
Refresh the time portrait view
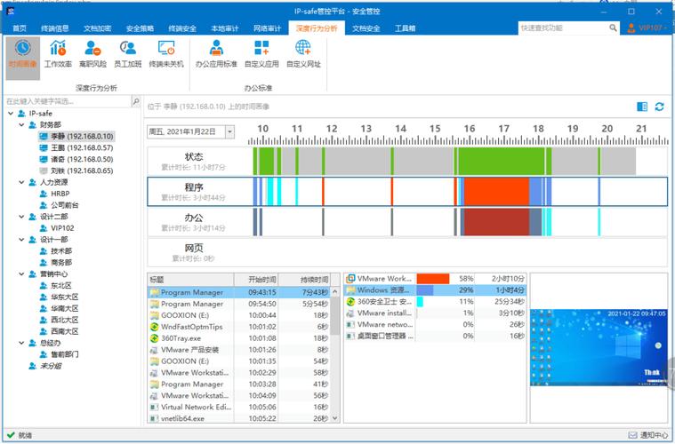[659, 107]
